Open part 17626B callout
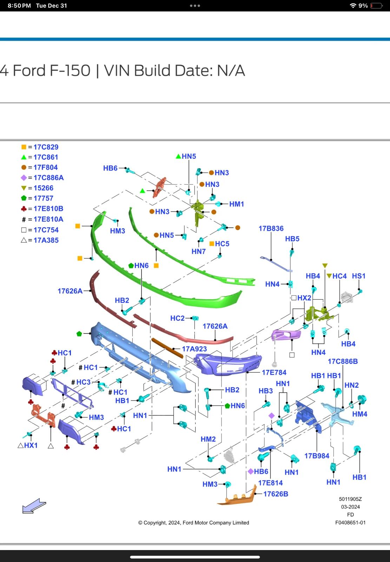This screenshot has height=562, width=390. point(276,494)
